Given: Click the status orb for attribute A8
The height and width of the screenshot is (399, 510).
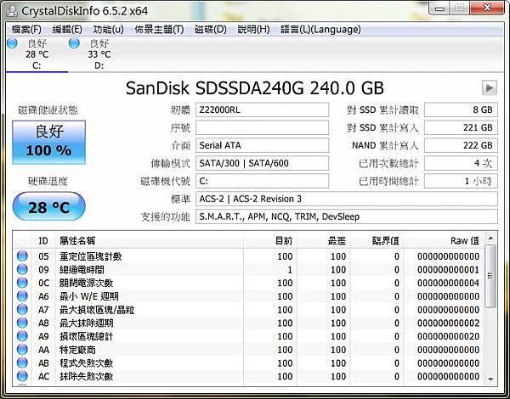Looking at the screenshot, I should point(22,323).
